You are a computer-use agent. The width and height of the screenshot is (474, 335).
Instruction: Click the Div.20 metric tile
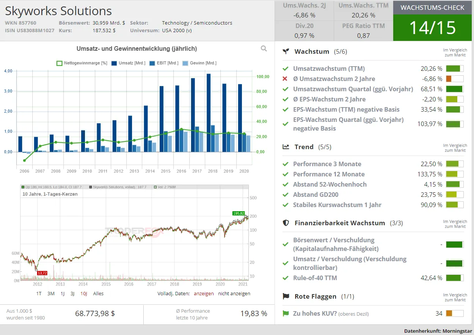click(304, 31)
